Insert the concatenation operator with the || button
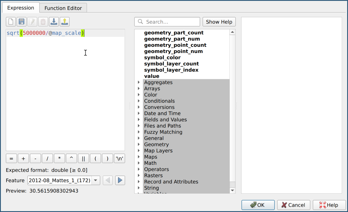This screenshot has width=348, height=212. 83,158
